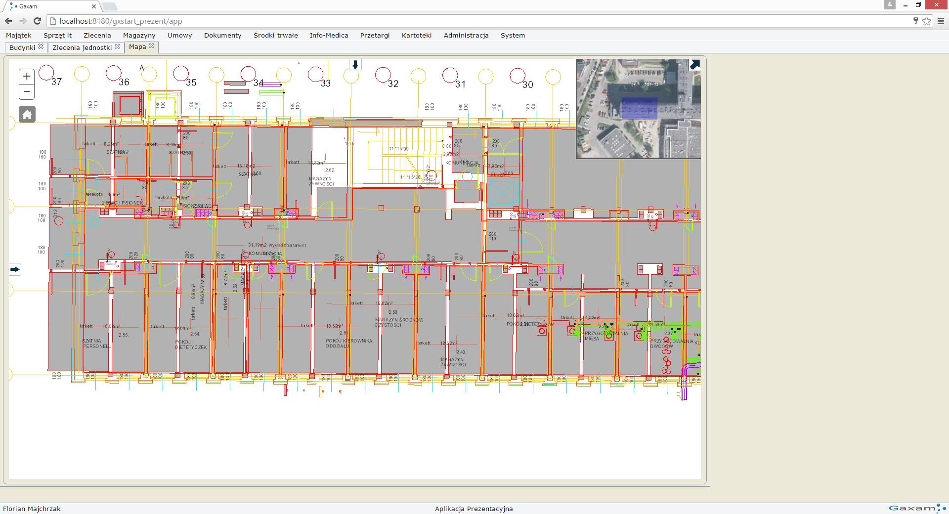Zoom out of the map with minus button
The height and width of the screenshot is (514, 949).
27,91
